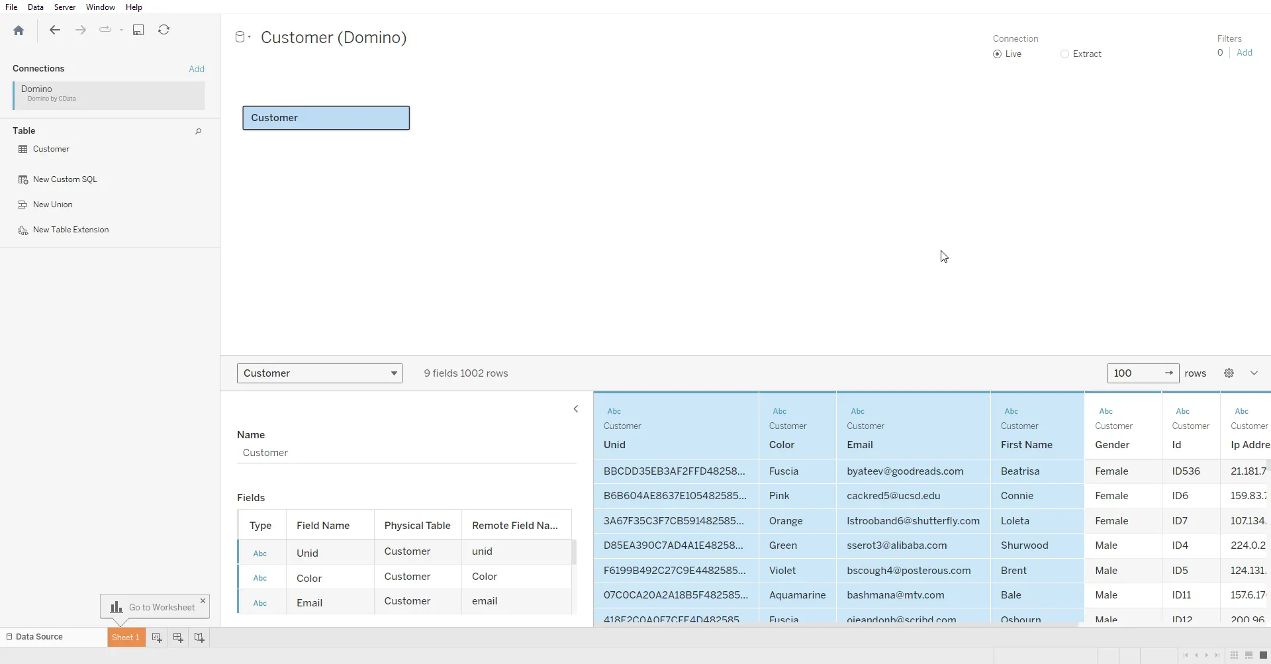1271x664 pixels.
Task: Click the Home icon in toolbar
Action: (19, 30)
